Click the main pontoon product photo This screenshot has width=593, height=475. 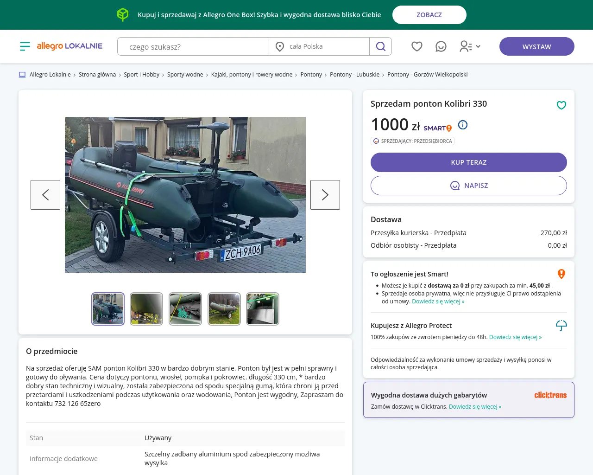185,195
